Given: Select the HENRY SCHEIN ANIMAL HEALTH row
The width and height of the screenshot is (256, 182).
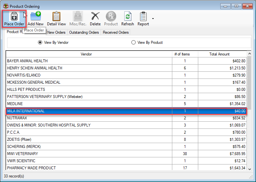Looking at the screenshot, I should coord(126,68).
